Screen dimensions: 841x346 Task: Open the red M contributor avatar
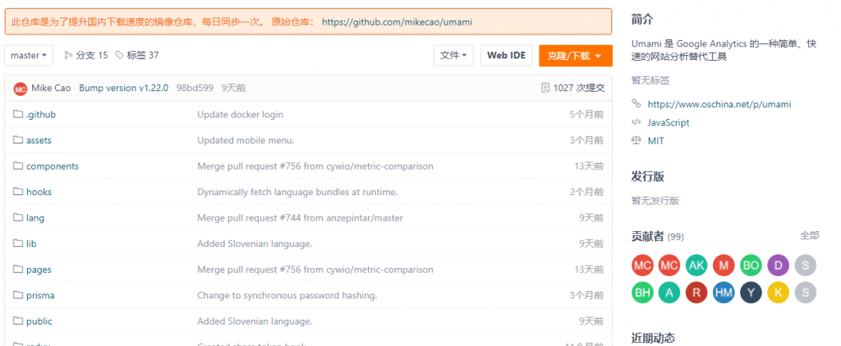coord(724,265)
